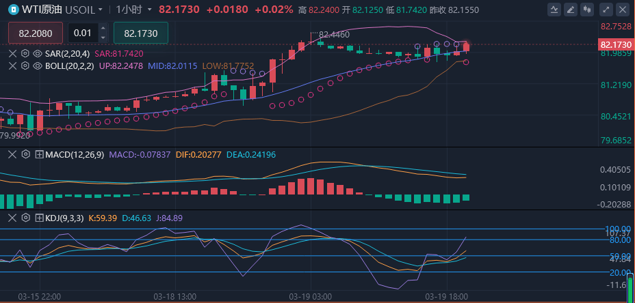
Task: Click the BOLL(20,2,2) indicator label
Action: (x=68, y=66)
